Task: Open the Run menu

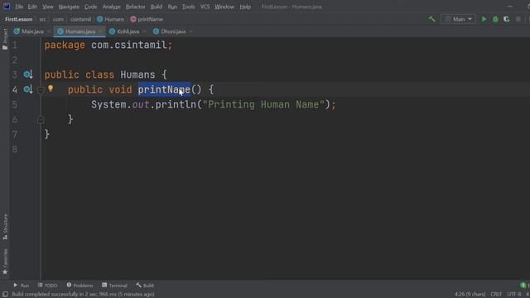Action: [172, 7]
